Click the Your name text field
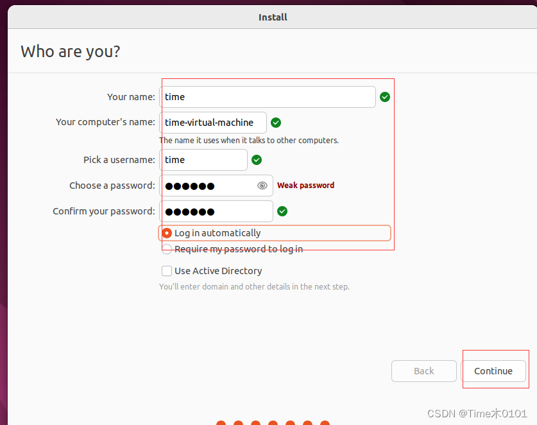The height and width of the screenshot is (425, 537). click(x=268, y=97)
